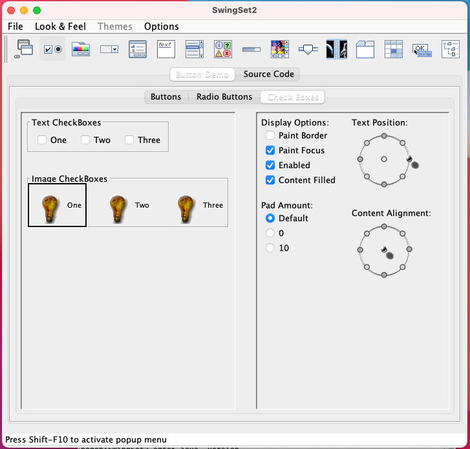Image resolution: width=470 pixels, height=449 pixels.
Task: Select the Slider demo toolbar icon
Action: click(308, 49)
